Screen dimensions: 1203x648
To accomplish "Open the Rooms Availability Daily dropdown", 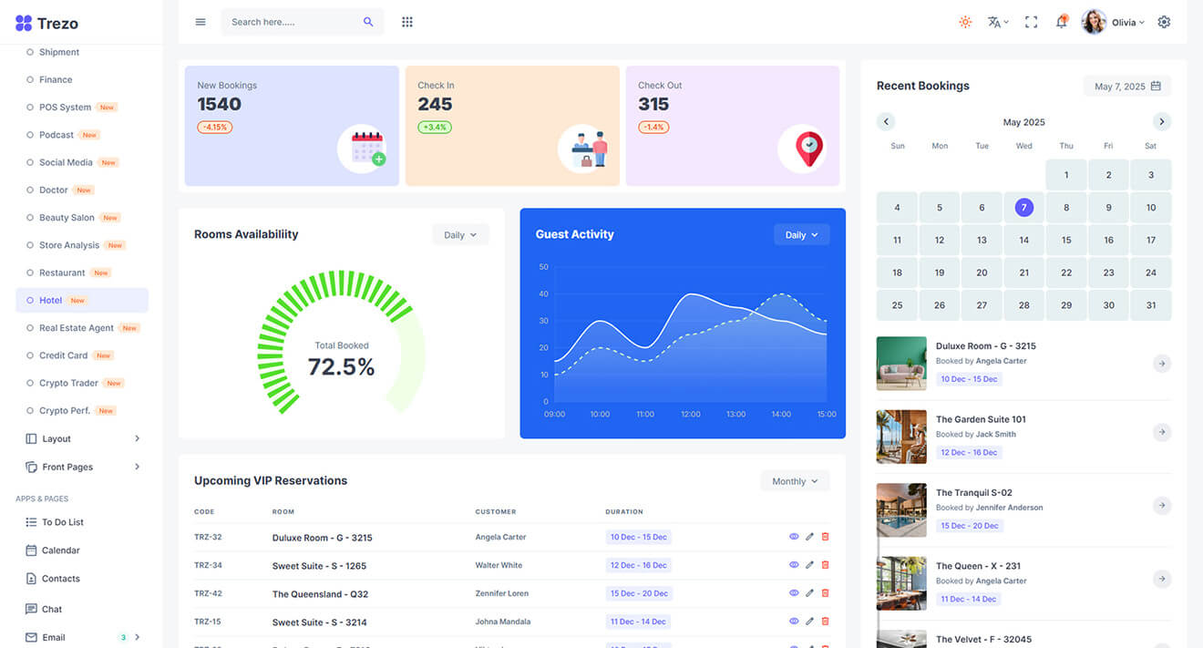I will tap(460, 235).
